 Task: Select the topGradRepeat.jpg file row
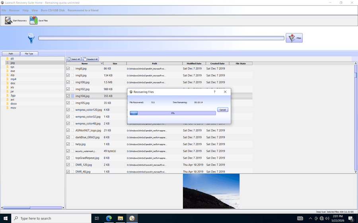click(x=160, y=158)
